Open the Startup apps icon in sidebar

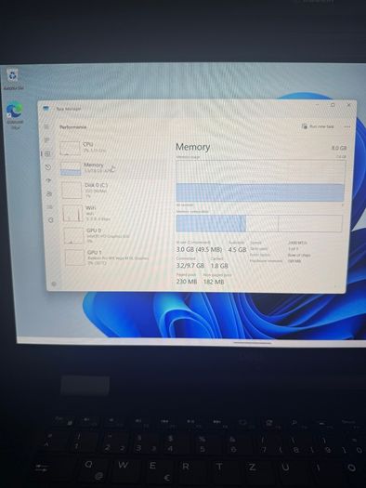pos(48,180)
